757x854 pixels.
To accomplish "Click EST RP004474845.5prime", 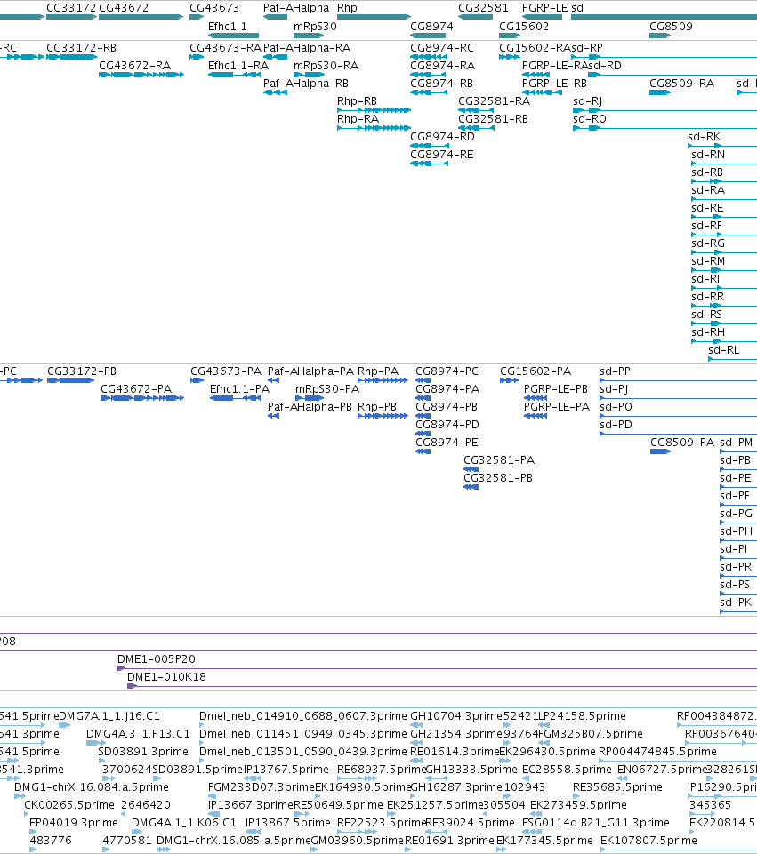I will coord(657,752).
